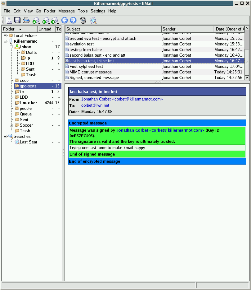Click the corbet@lwn.net recipient link

tap(95, 105)
